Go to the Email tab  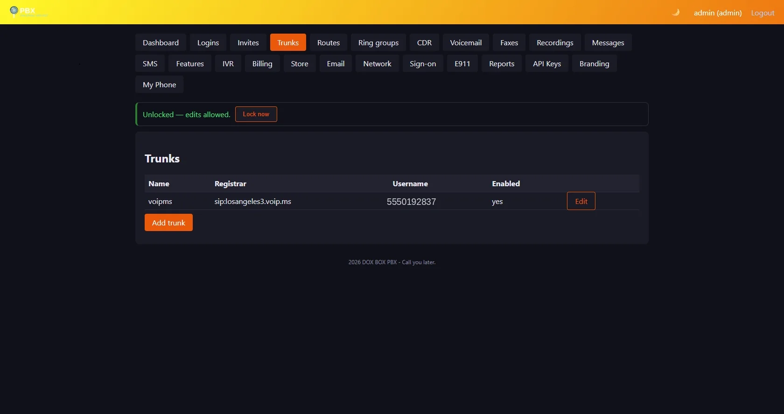(x=336, y=63)
